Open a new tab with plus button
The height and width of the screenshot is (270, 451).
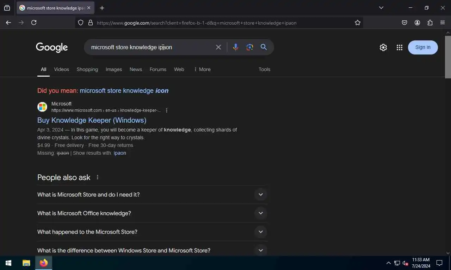(x=102, y=8)
